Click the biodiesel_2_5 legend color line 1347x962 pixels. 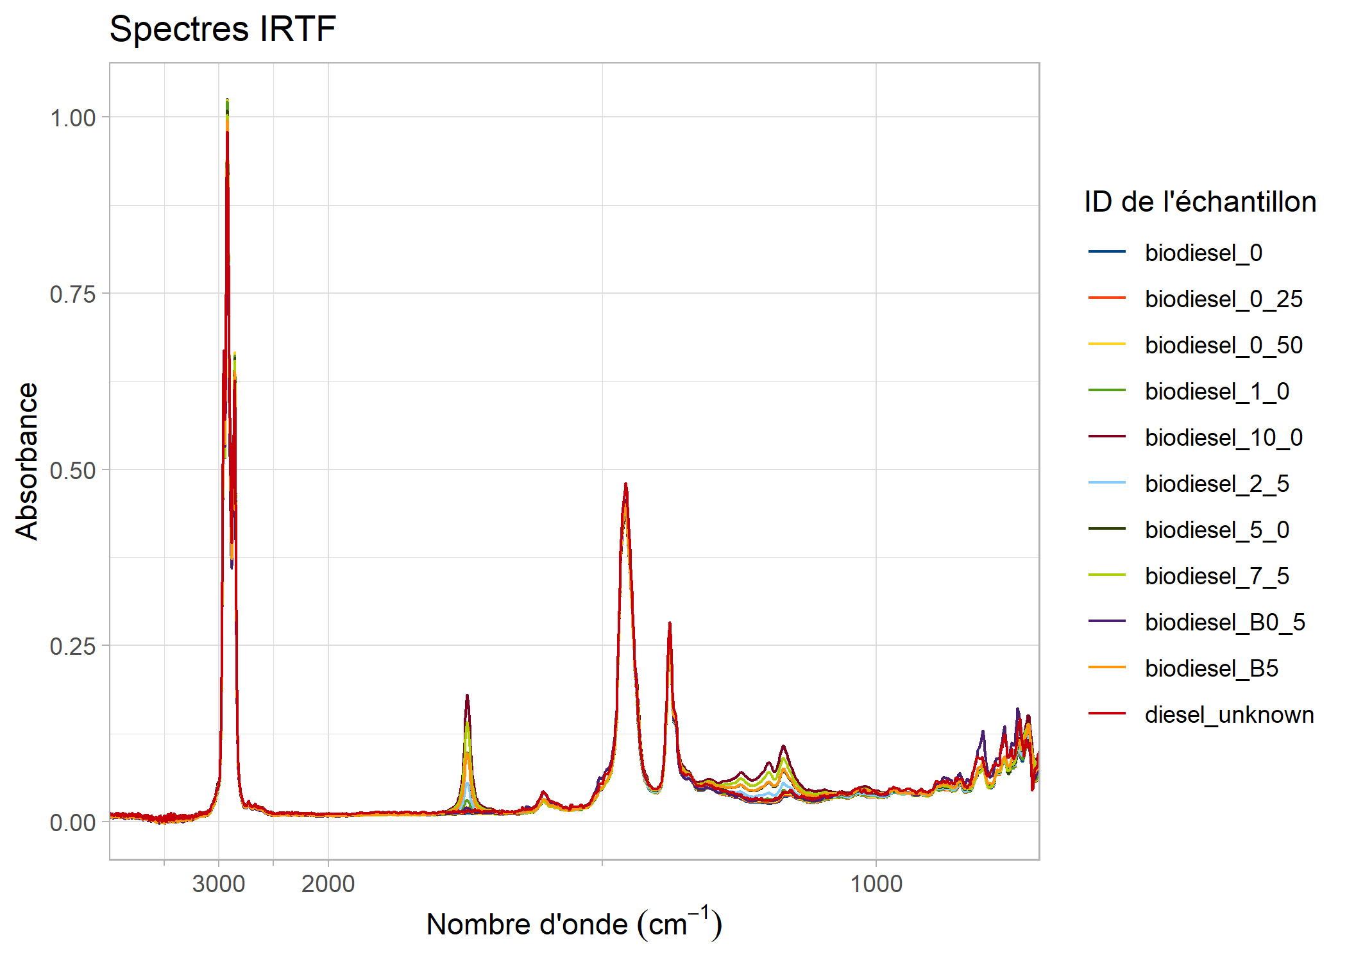[x=1107, y=483]
